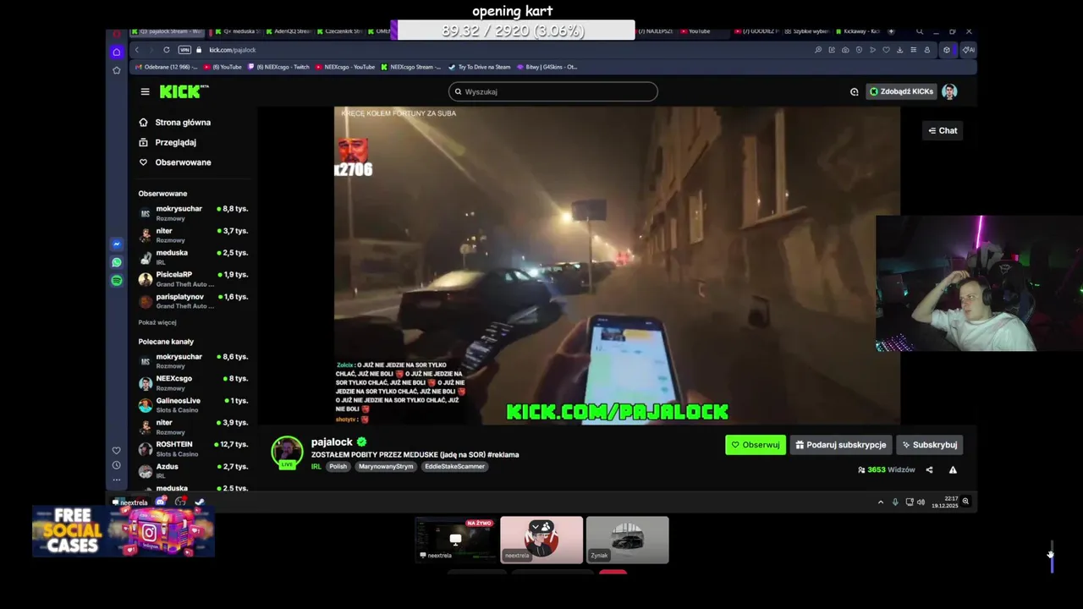
Task: Select the NA ŻYWO neextrela thumbnail
Action: tap(456, 540)
